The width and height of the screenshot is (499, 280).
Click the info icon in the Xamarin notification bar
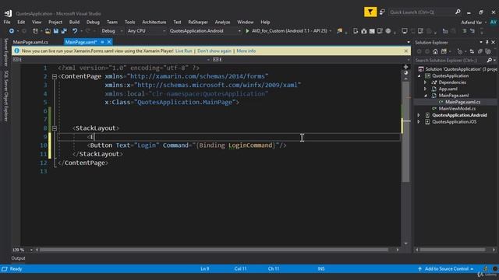point(16,51)
